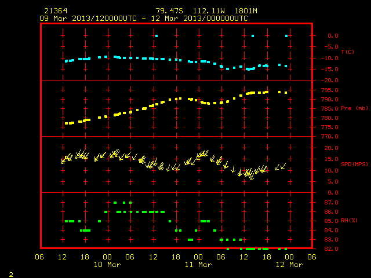Click the 87.0 humidity scale value
371x278 pixels.
click(x=331, y=203)
